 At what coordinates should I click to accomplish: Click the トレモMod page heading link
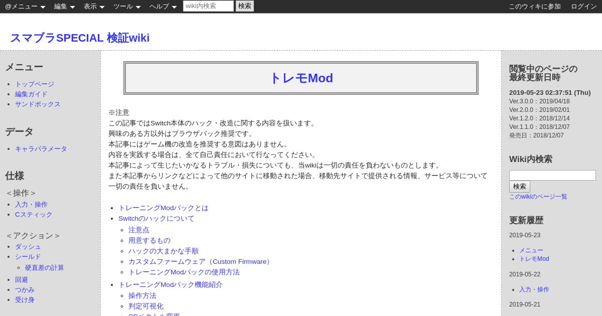301,78
